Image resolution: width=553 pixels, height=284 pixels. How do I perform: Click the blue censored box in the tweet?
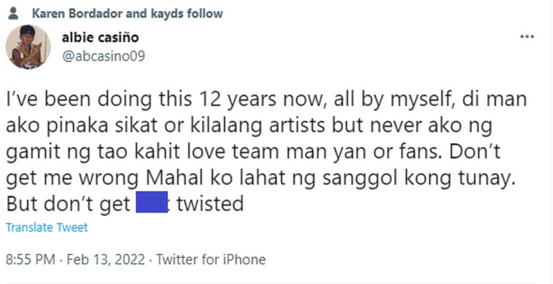[152, 203]
